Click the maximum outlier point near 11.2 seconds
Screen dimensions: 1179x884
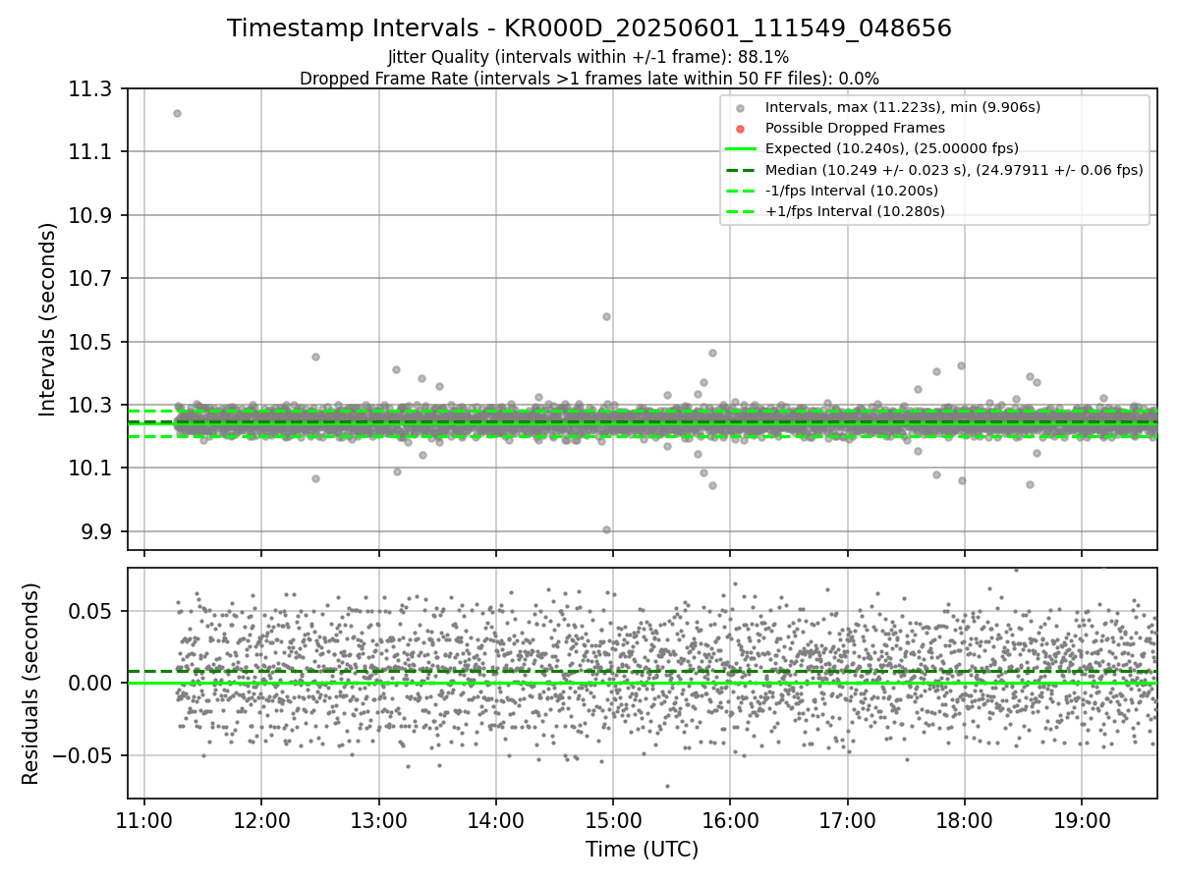coord(177,113)
